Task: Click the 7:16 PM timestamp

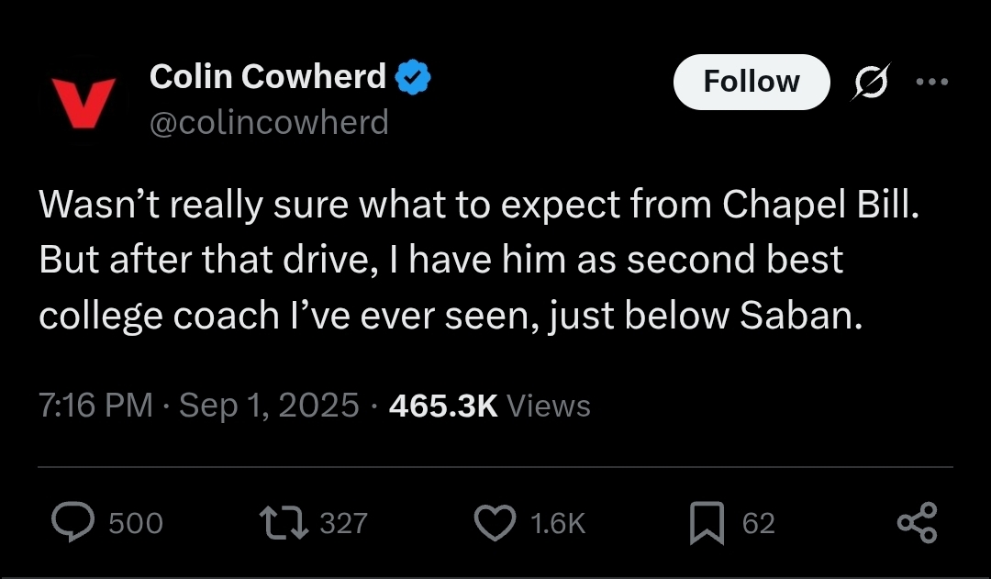Action: [95, 406]
